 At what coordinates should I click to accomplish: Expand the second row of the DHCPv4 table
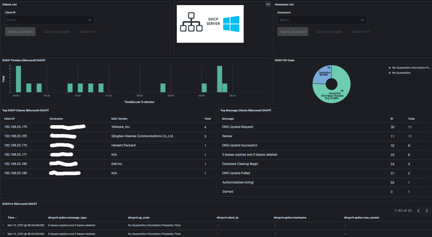(4, 234)
